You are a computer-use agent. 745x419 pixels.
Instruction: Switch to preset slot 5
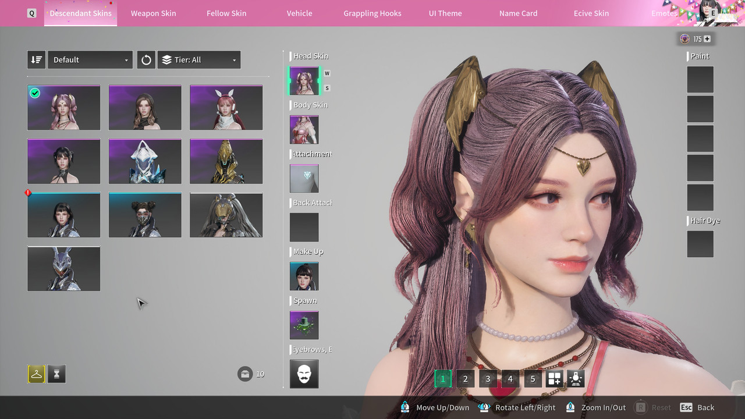(x=533, y=379)
